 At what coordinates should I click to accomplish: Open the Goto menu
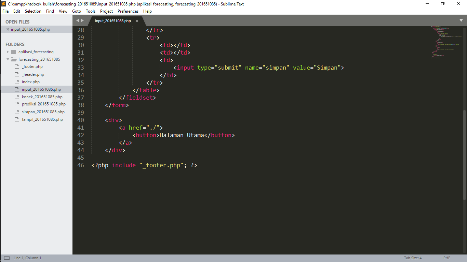(x=77, y=11)
